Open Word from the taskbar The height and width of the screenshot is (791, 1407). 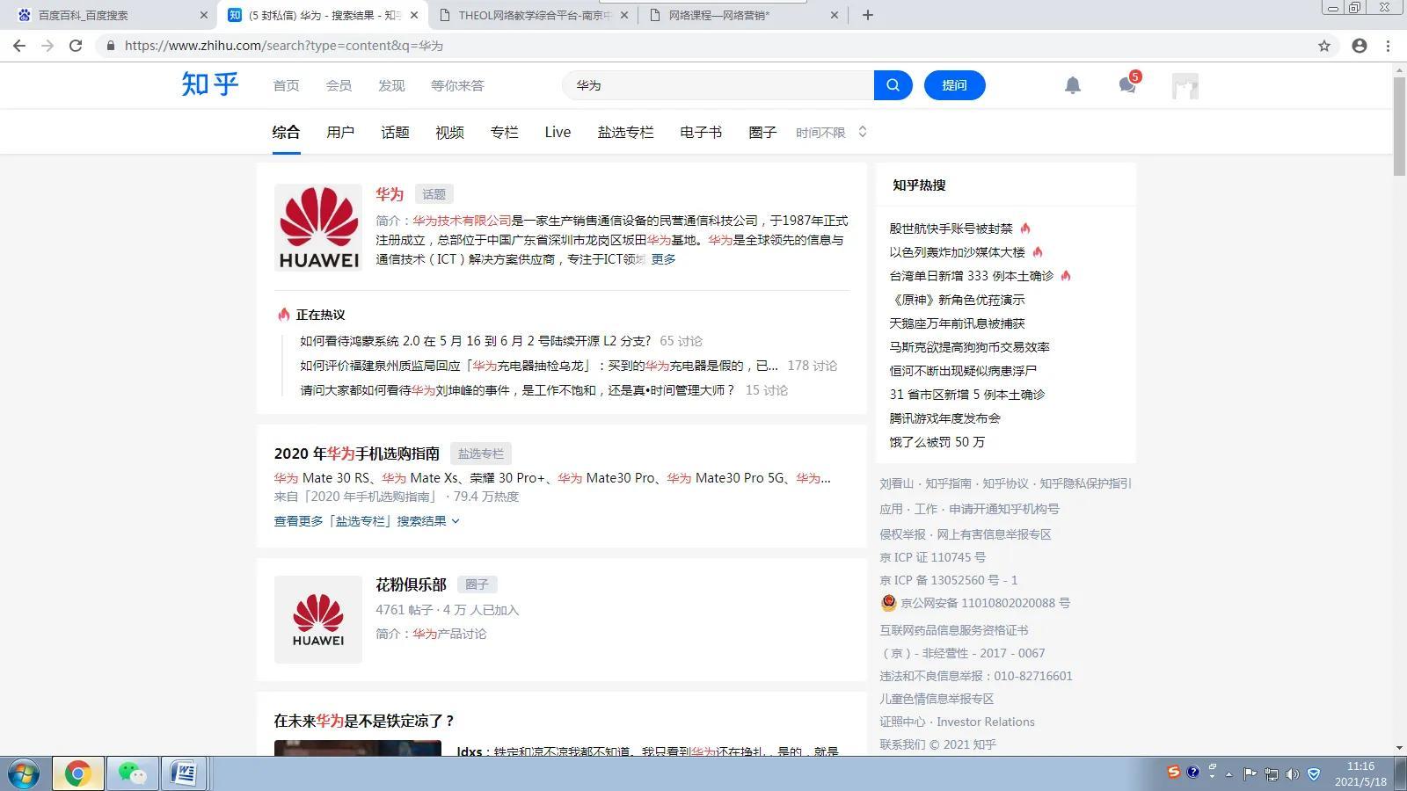[183, 773]
